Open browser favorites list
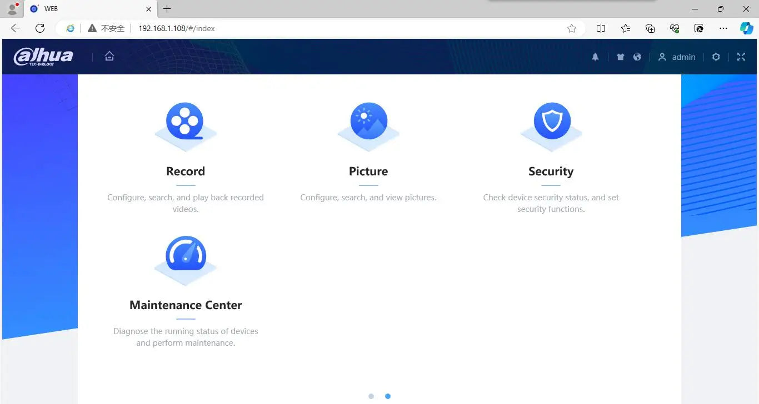 (626, 28)
